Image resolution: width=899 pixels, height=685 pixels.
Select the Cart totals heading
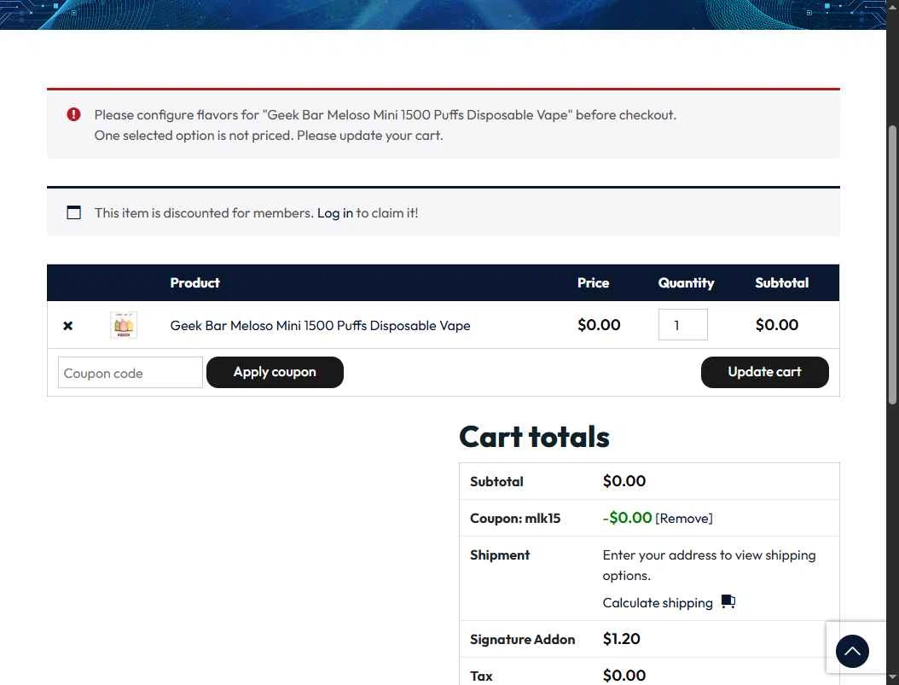[x=534, y=437]
